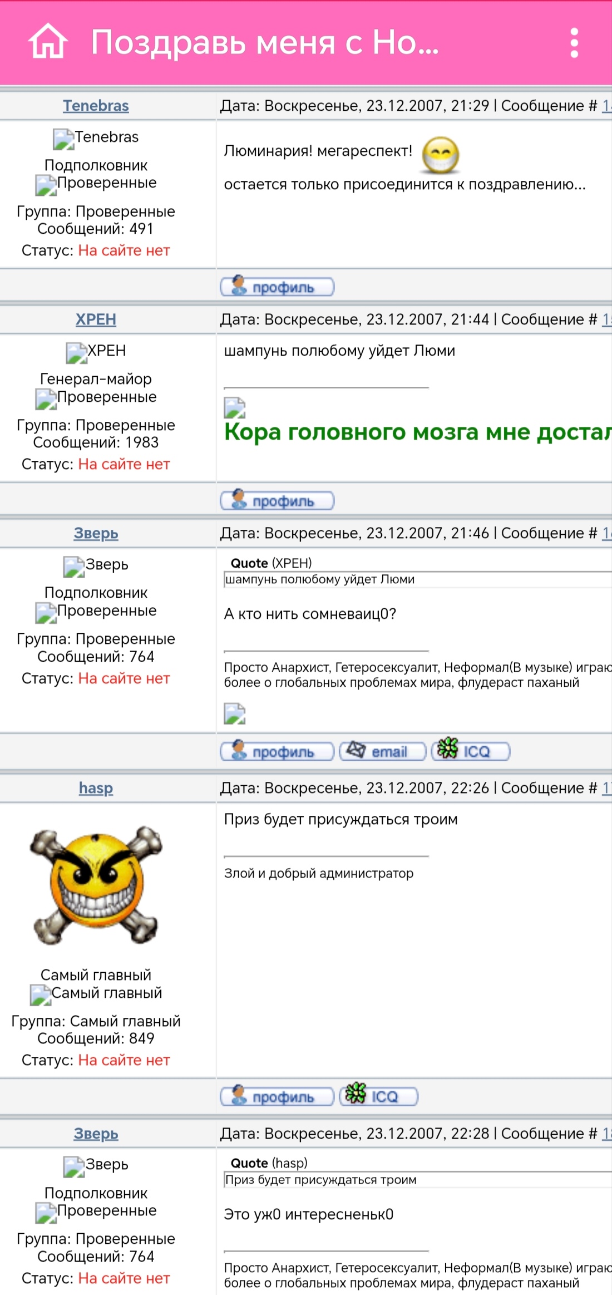Open Зверь's профиль button
Viewport: 612px width, 1295px height.
277,752
